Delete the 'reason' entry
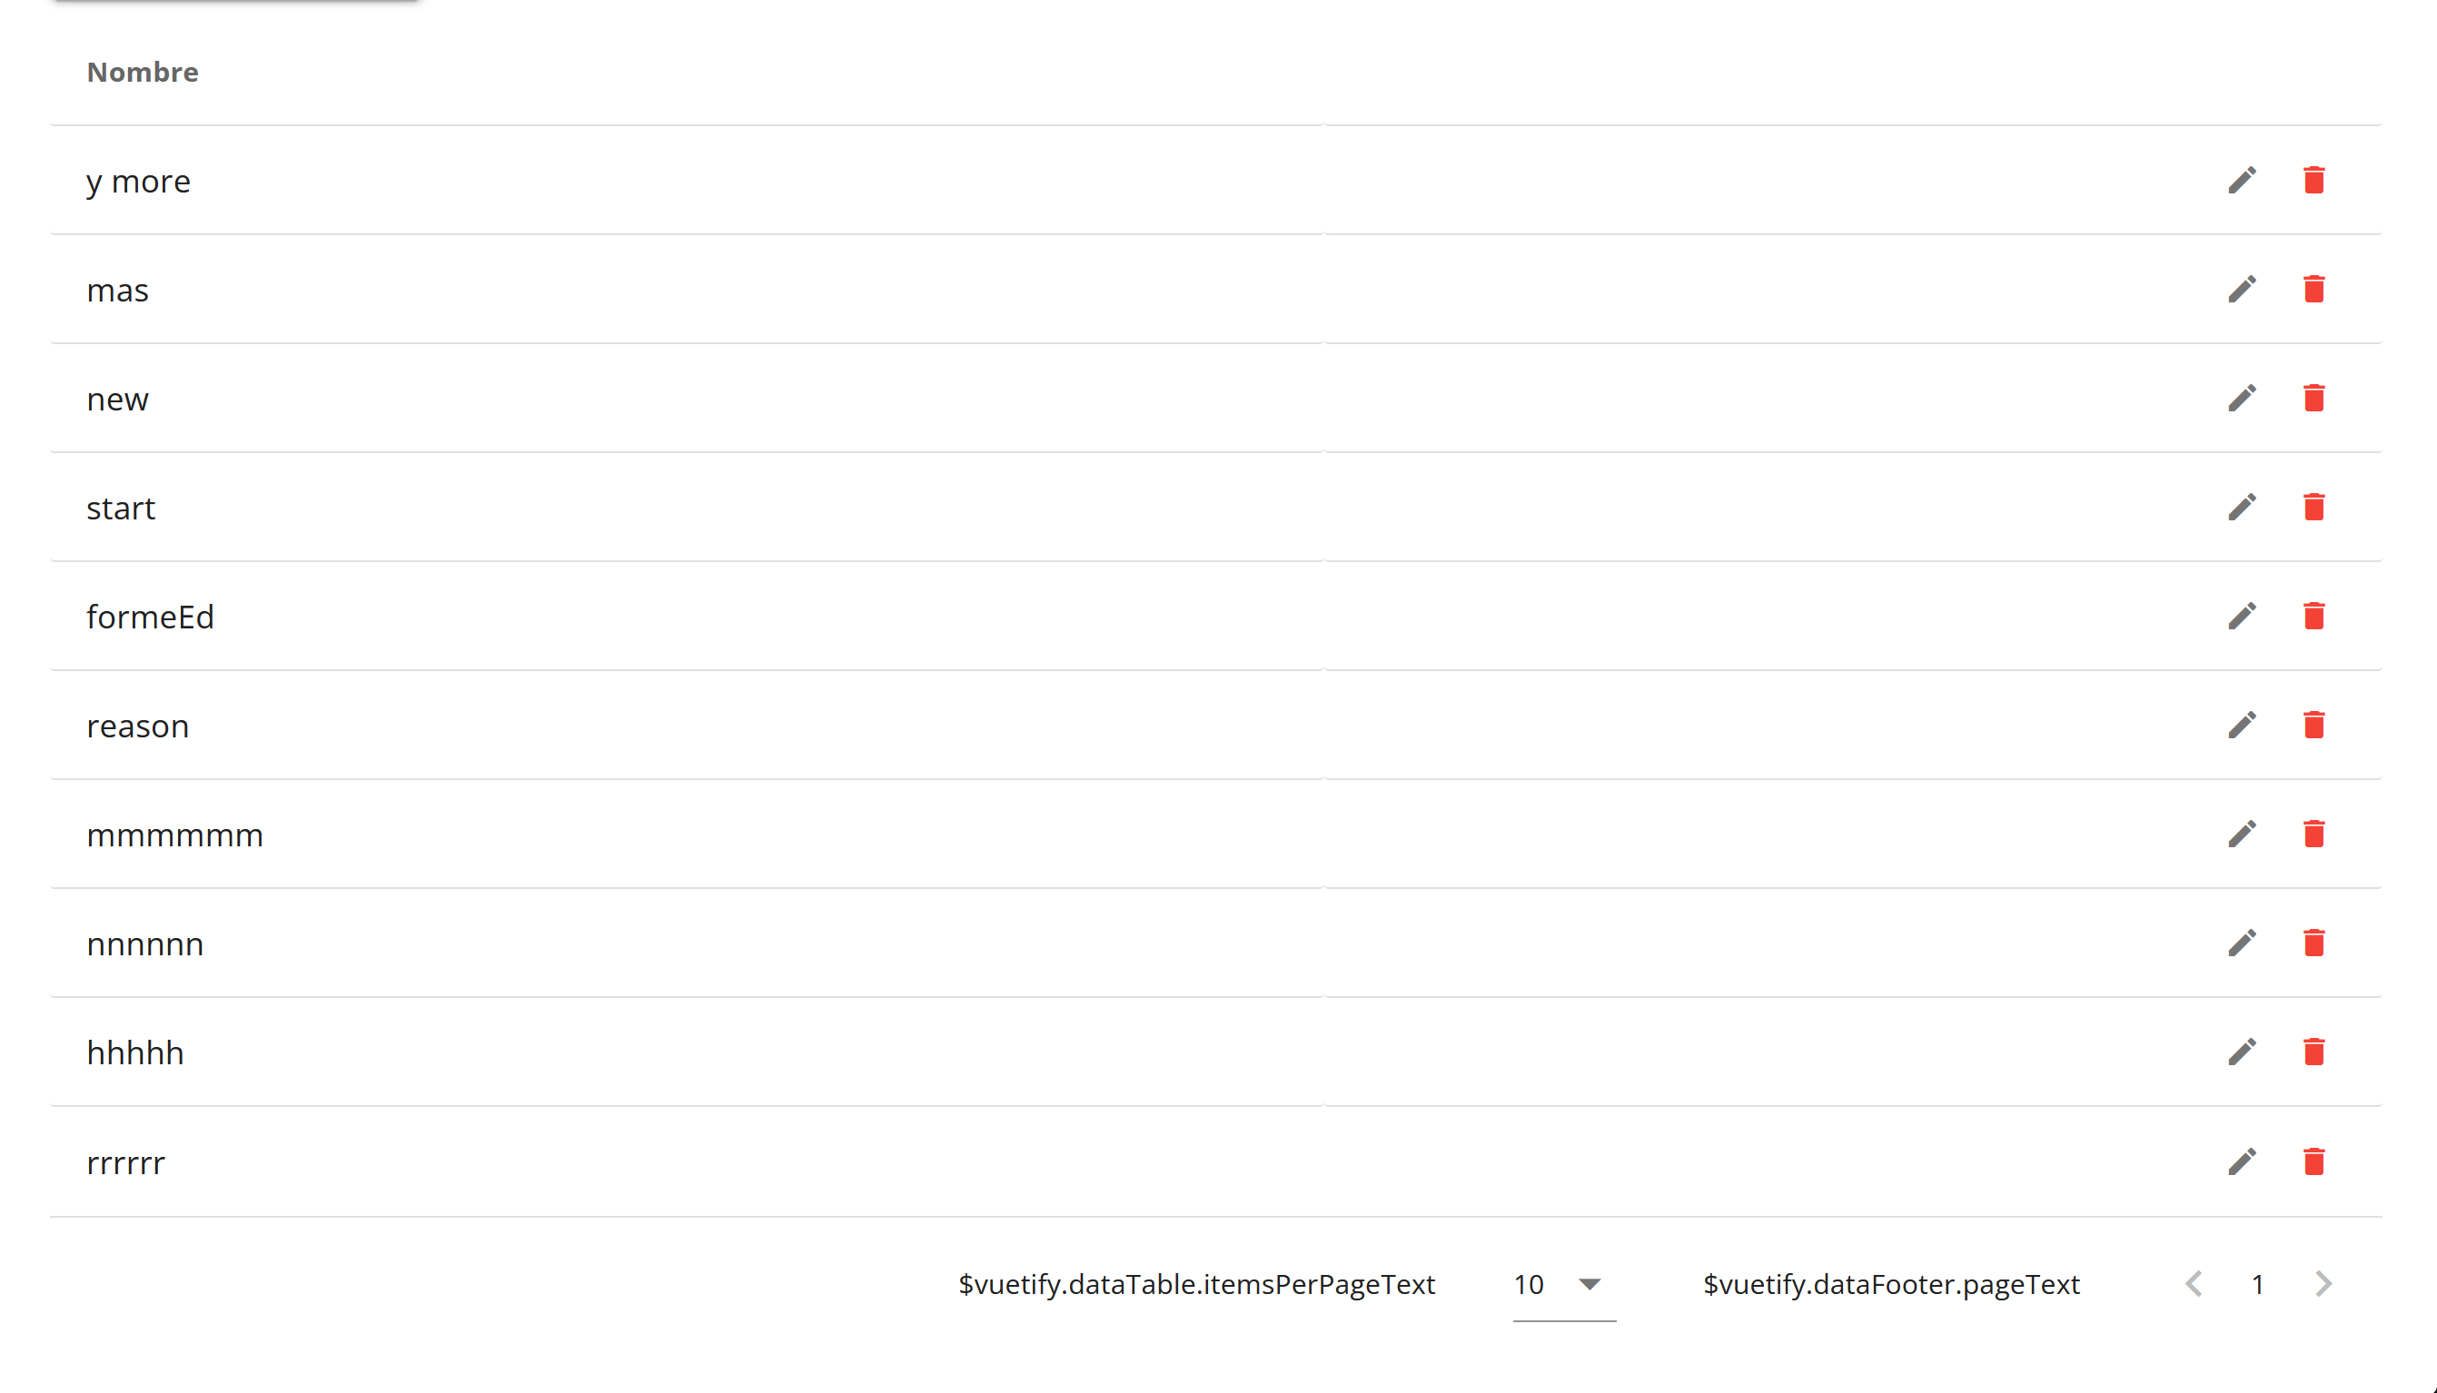2437x1393 pixels. click(2316, 725)
